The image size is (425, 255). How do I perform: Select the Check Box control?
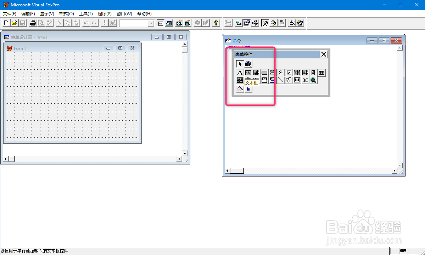point(289,73)
